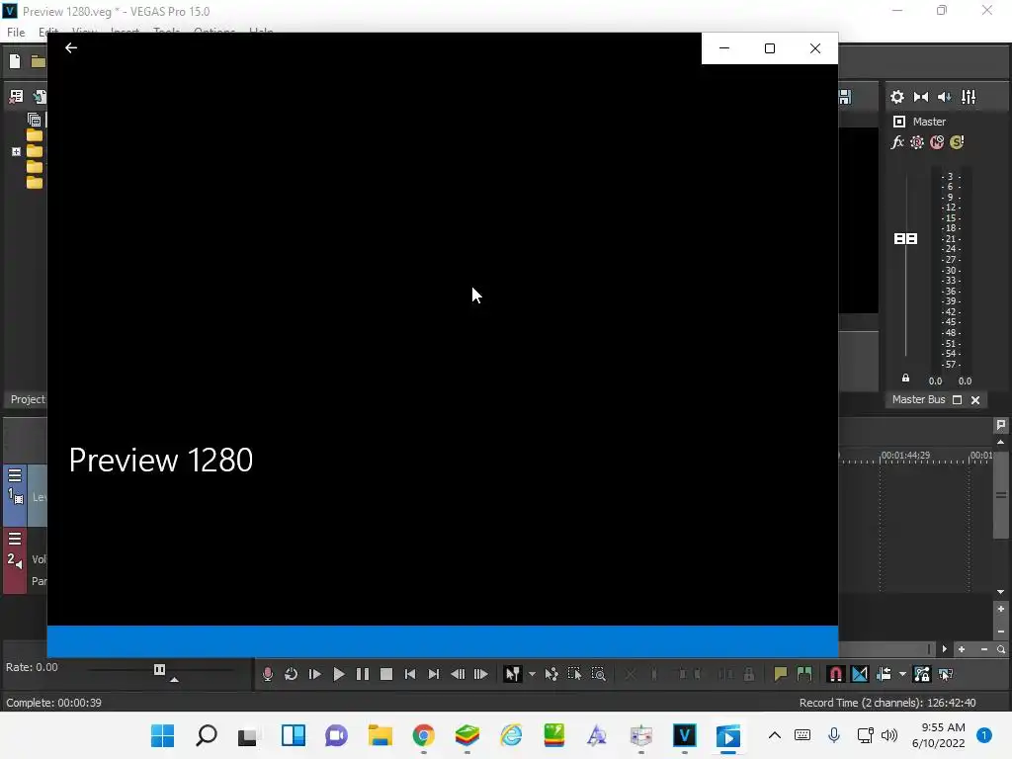Stop playback with the Stop button
Viewport: 1012px width, 759px height.
coord(386,674)
